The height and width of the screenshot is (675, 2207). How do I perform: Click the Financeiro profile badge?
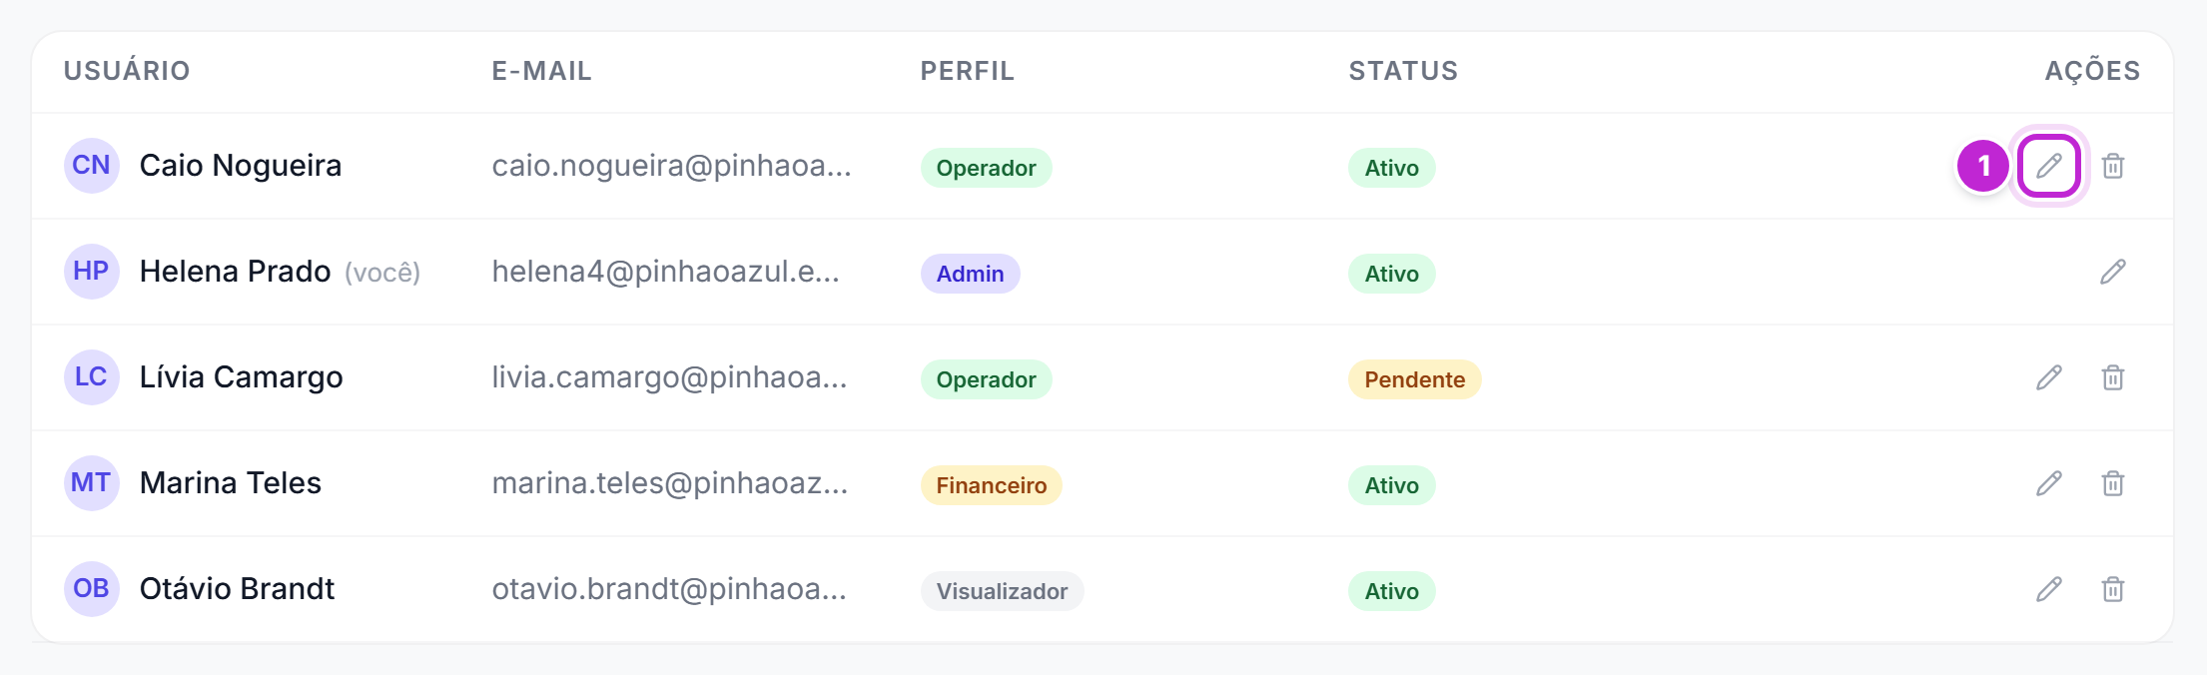[x=991, y=485]
